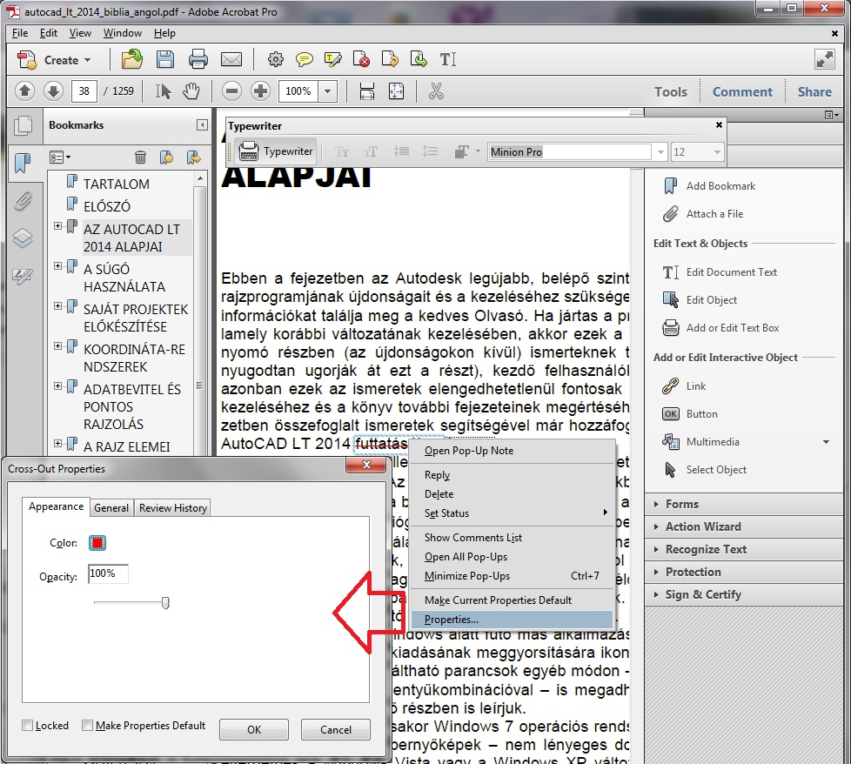Send PDF by email envelope icon

pos(231,59)
